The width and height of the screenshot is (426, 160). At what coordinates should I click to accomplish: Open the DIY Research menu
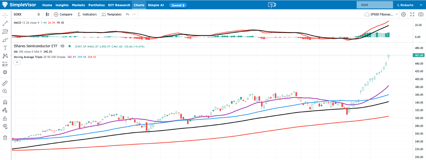coord(119,5)
